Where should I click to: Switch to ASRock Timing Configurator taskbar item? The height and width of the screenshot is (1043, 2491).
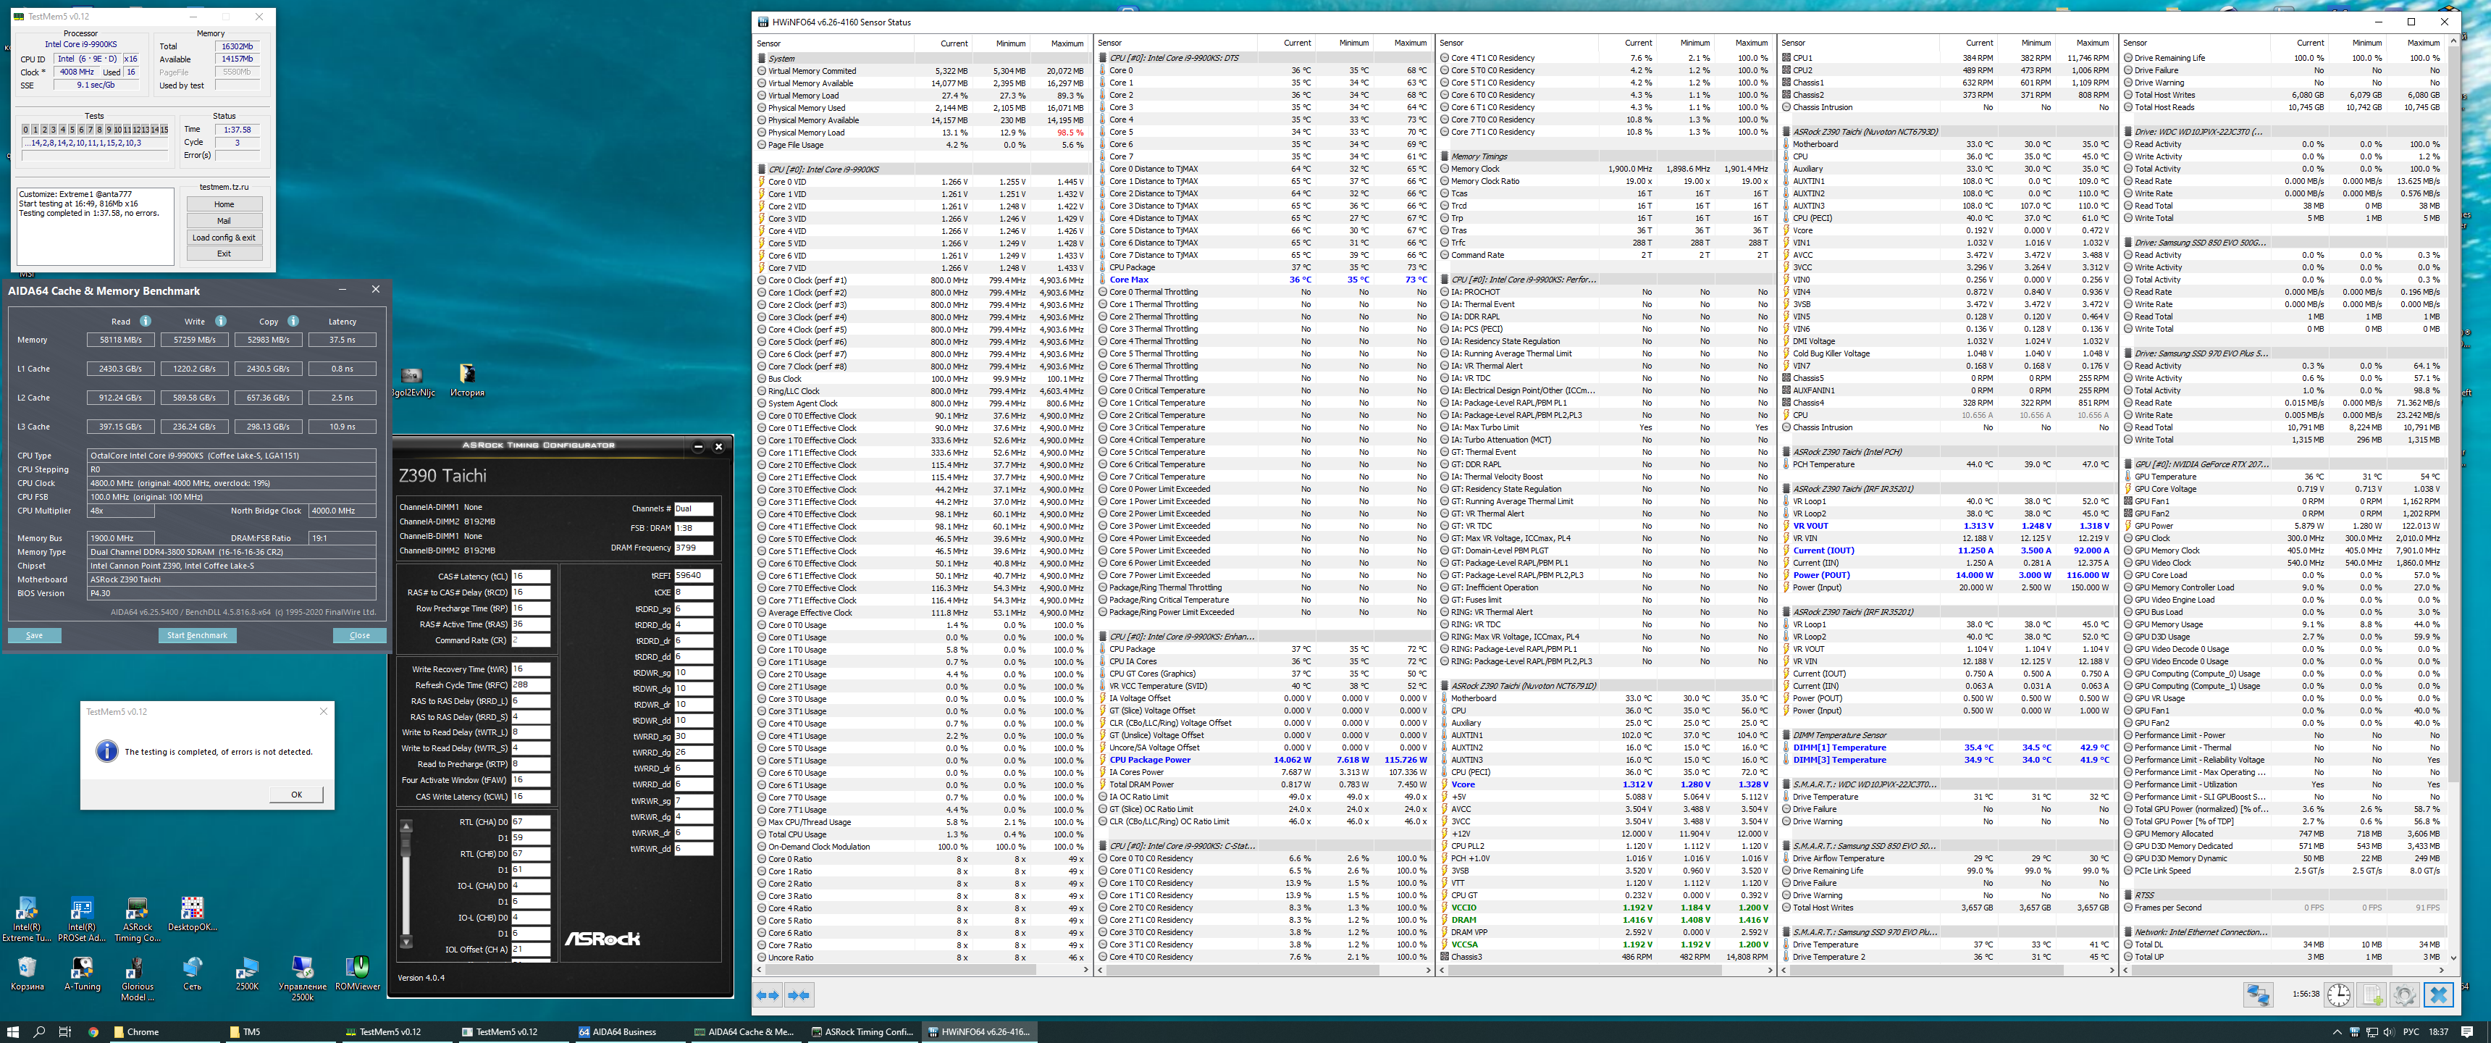(861, 1031)
